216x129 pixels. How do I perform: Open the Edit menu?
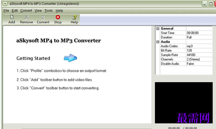pyautogui.click(x=15, y=10)
